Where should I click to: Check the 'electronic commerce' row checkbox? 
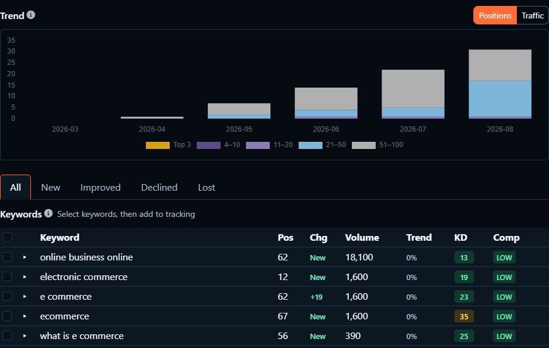pyautogui.click(x=7, y=276)
